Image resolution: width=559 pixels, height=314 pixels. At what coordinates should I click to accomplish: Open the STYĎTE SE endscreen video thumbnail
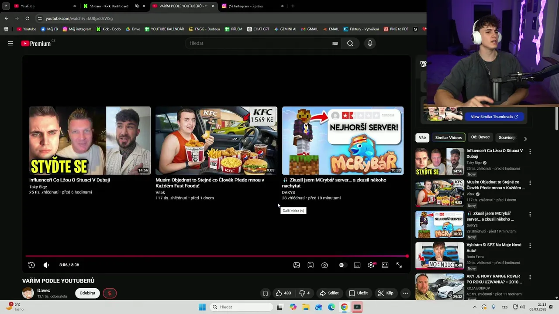pos(90,141)
